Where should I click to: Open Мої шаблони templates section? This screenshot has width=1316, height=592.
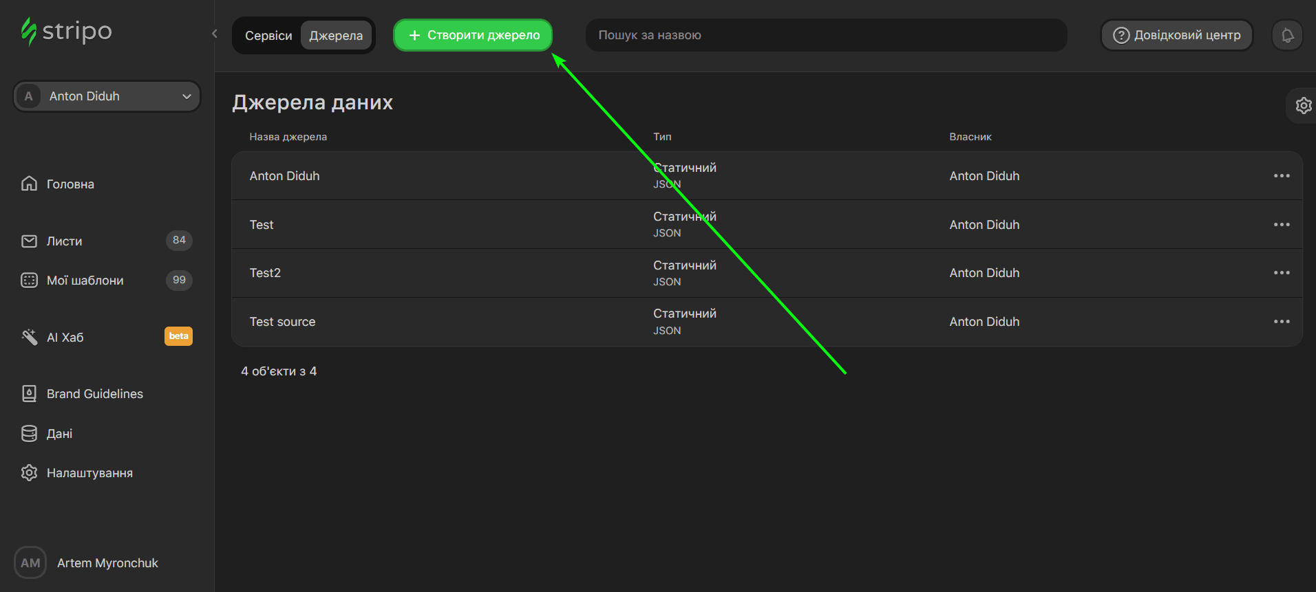coord(85,281)
